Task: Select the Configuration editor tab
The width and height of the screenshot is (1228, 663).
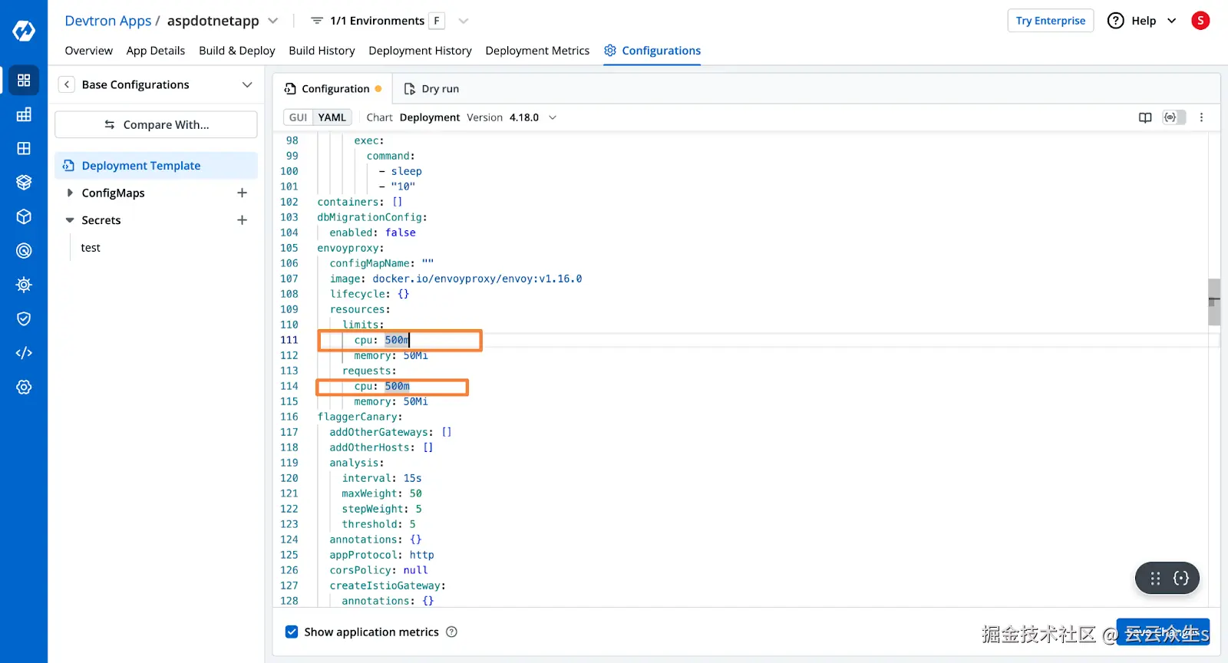Action: coord(333,89)
